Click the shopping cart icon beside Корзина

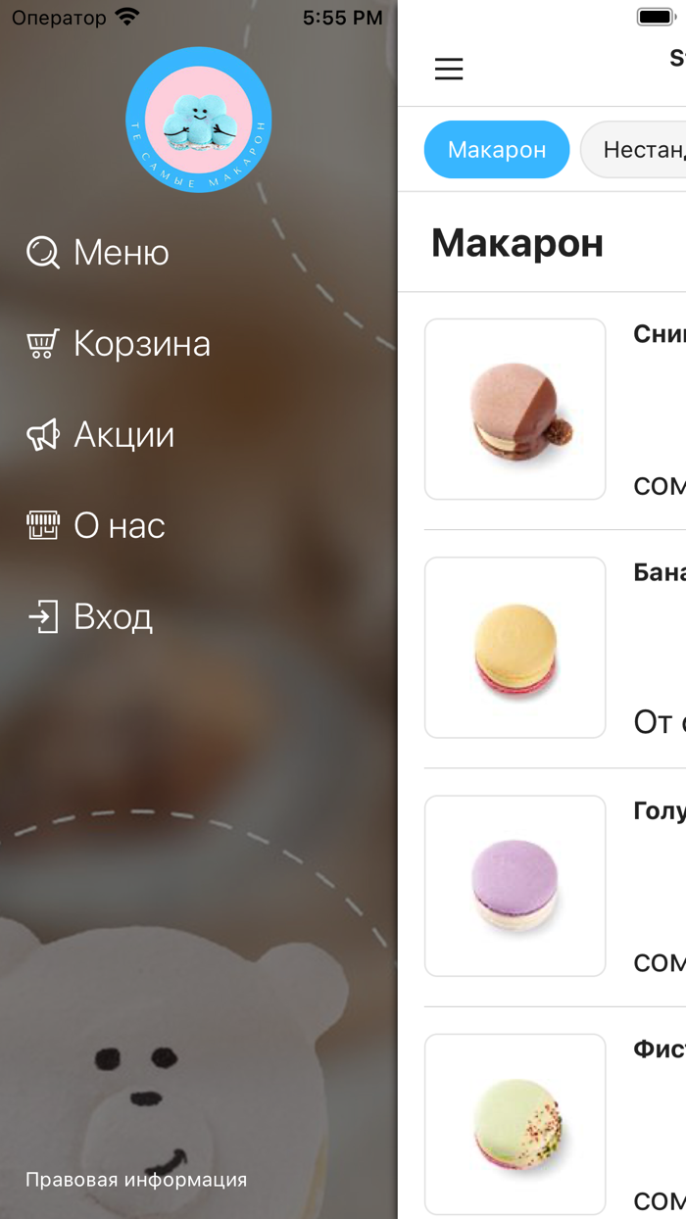43,344
